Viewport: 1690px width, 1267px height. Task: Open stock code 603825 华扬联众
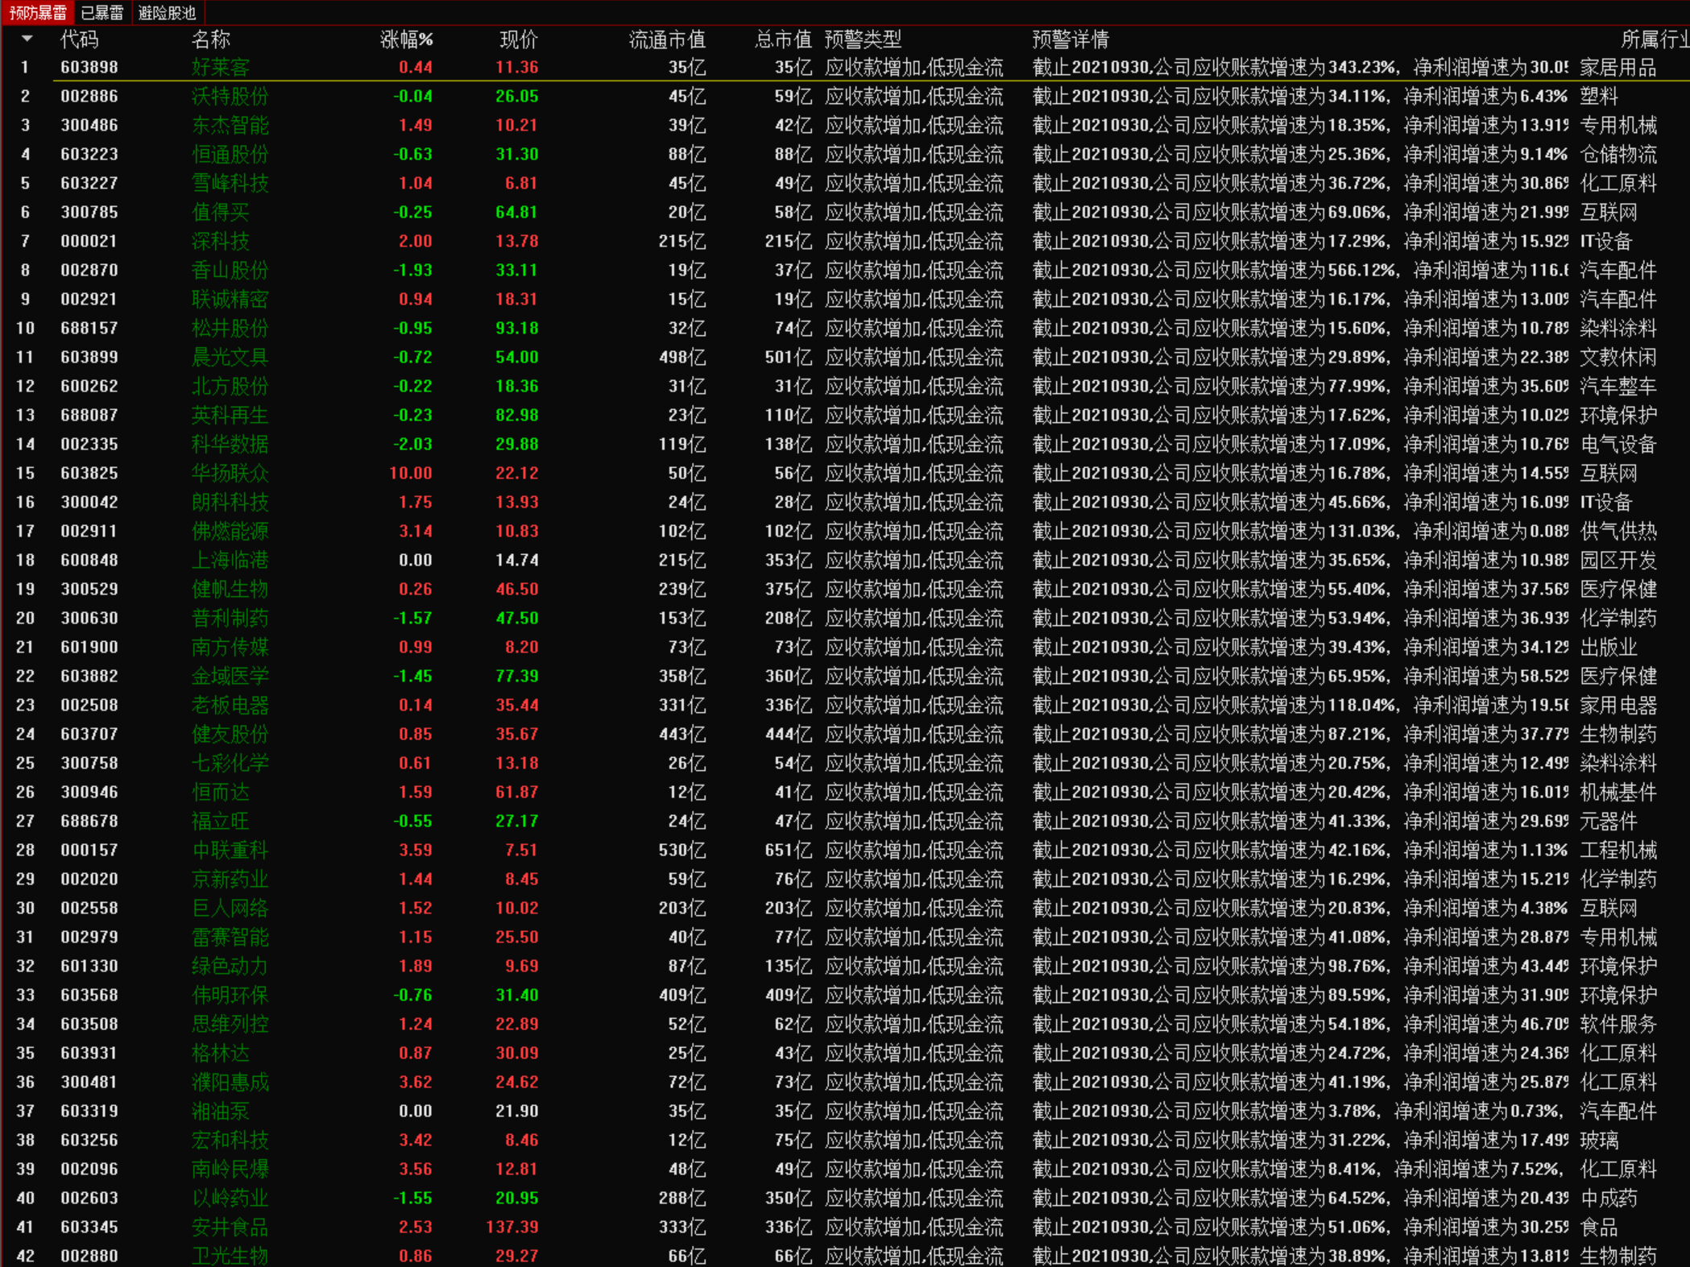89,474
